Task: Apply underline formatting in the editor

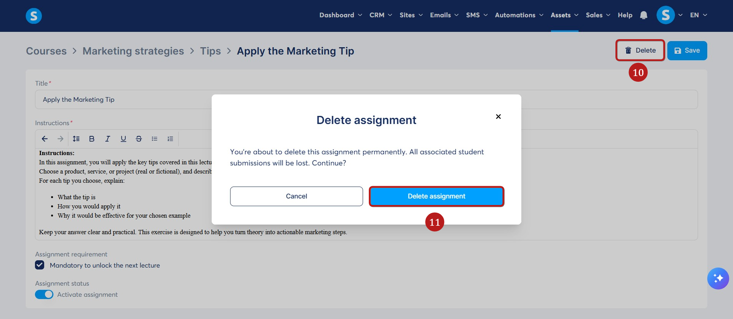Action: point(123,139)
